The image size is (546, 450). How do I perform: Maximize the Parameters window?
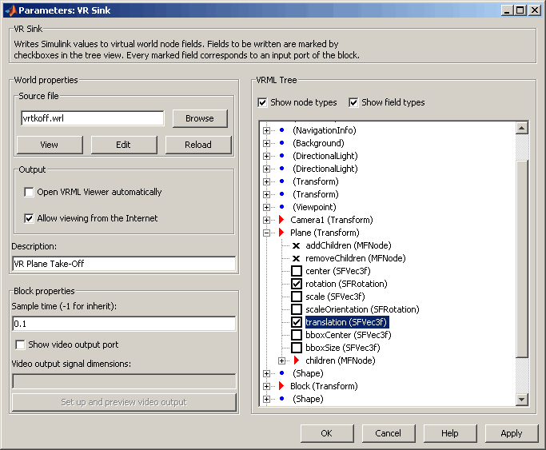(520, 10)
